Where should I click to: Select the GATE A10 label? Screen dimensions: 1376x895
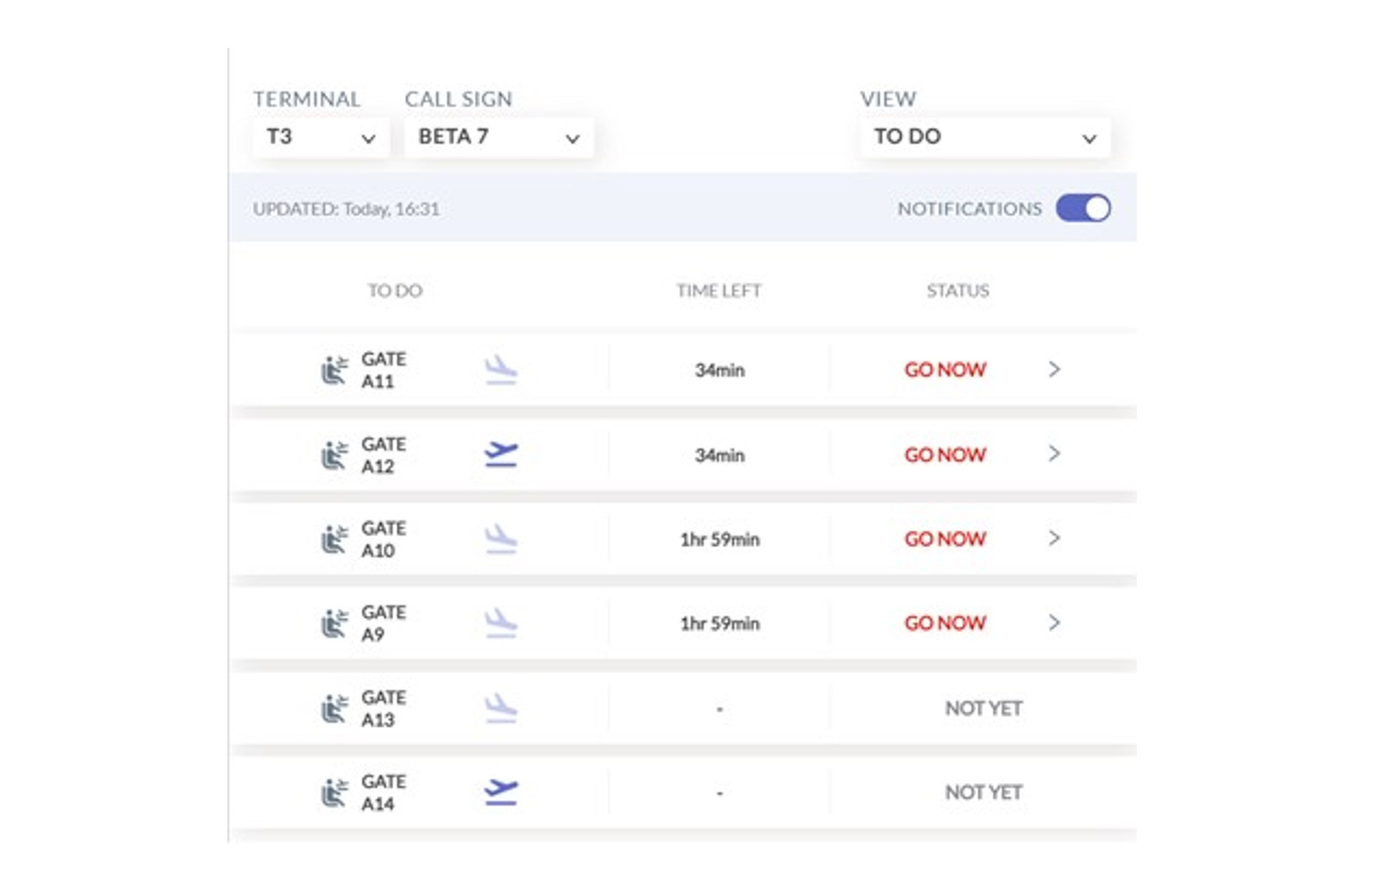384,539
